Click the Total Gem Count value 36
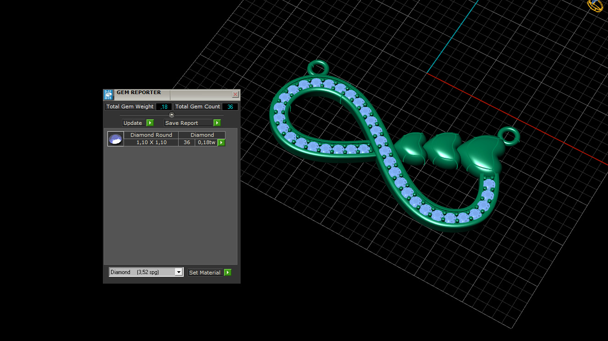608x341 pixels. tap(230, 106)
